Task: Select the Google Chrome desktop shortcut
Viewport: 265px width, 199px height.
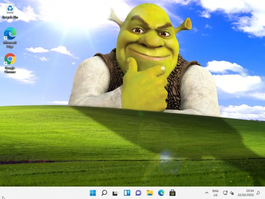Action: point(10,63)
